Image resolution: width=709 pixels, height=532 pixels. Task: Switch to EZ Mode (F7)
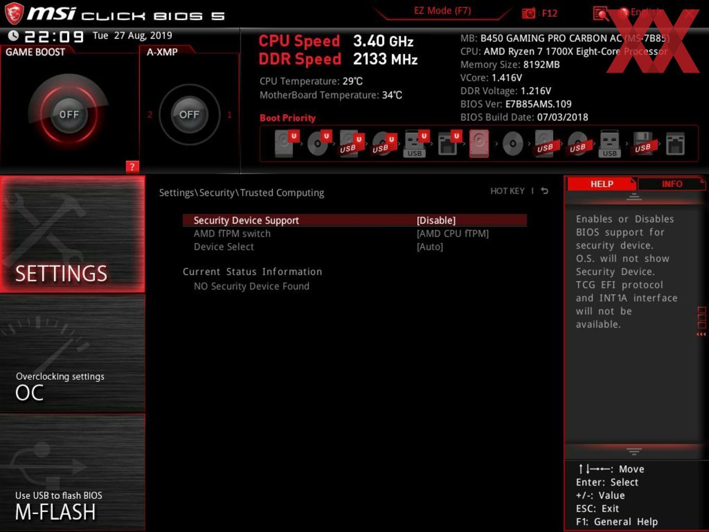442,10
